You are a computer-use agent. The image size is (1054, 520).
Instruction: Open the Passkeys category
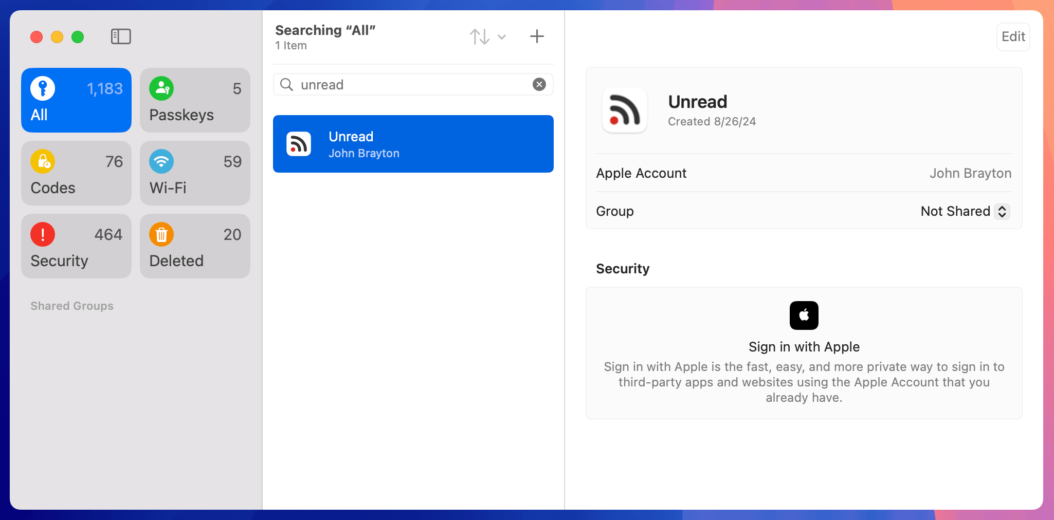[x=195, y=100]
